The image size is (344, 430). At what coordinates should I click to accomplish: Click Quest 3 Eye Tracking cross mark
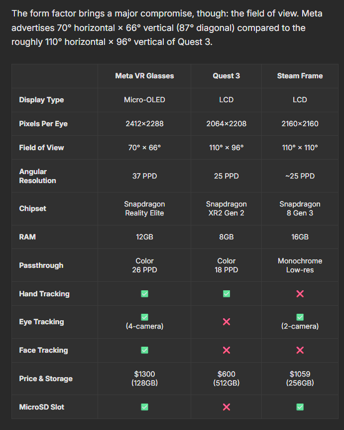point(227,322)
